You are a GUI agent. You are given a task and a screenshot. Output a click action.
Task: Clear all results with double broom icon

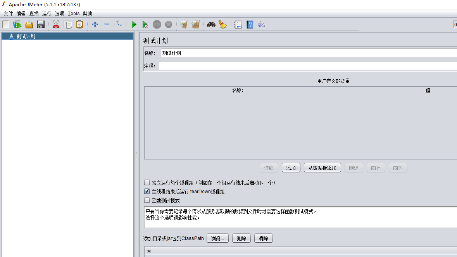tap(196, 24)
